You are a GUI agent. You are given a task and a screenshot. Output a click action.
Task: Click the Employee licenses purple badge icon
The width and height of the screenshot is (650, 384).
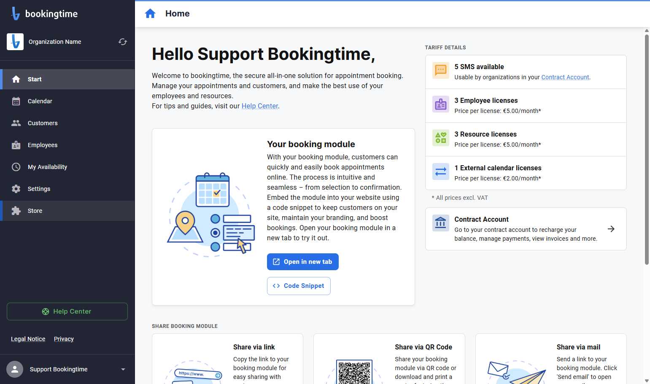pyautogui.click(x=441, y=104)
